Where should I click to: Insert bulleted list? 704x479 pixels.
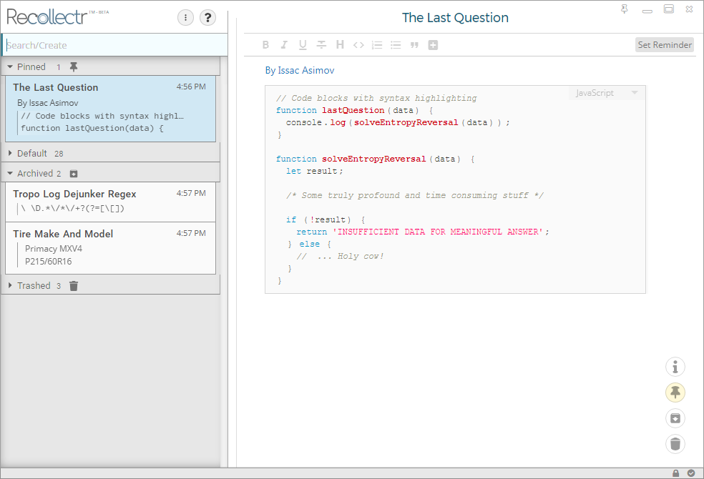point(396,45)
